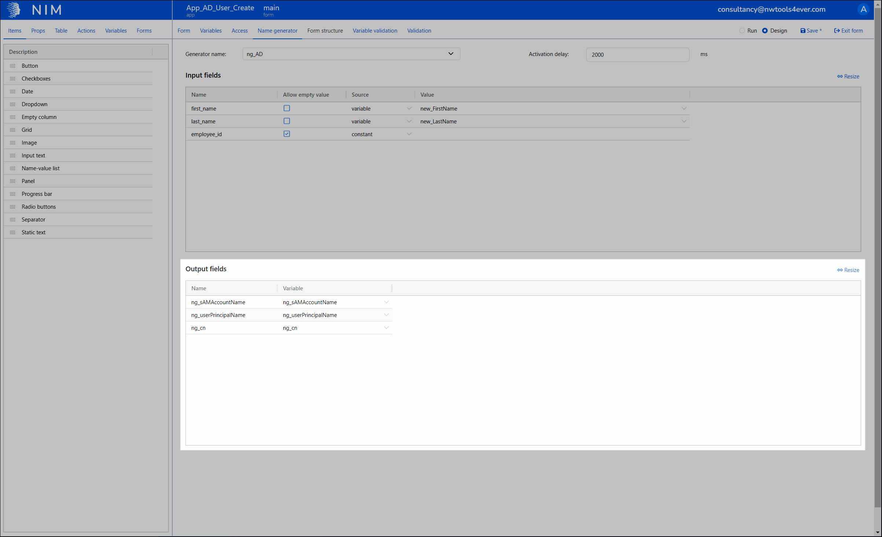Click Resize icon for Input fields
Viewport: 882px width, 537px height.
click(840, 77)
